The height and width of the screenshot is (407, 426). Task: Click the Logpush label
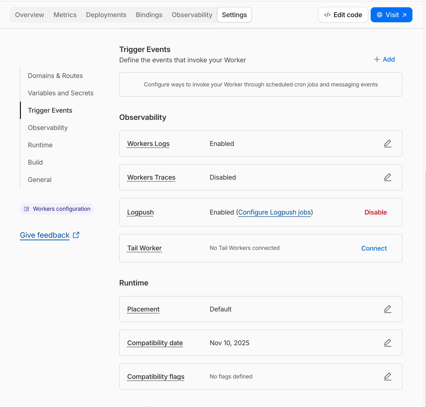pos(141,212)
